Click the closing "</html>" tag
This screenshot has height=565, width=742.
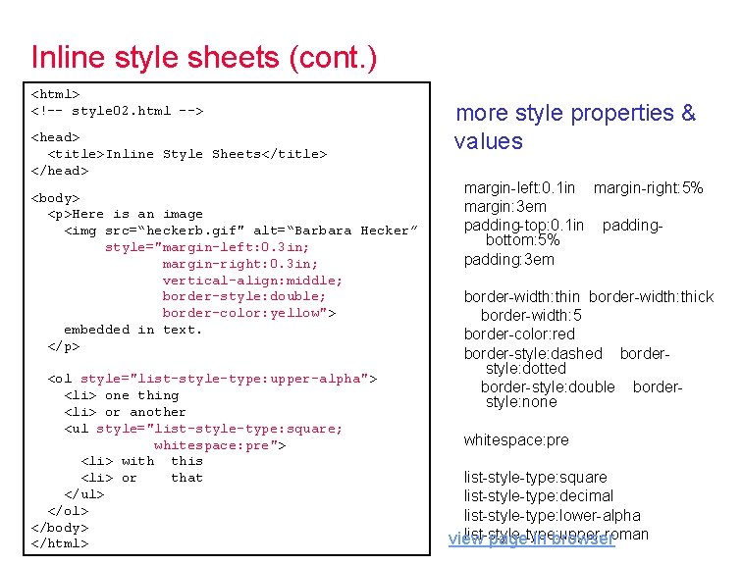coord(60,543)
